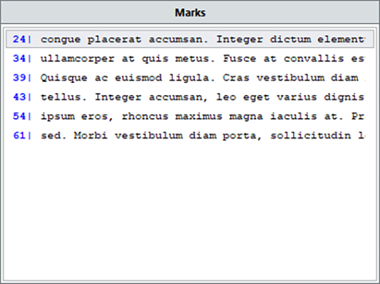Click the Marks panel header
Viewport: 380px width, 284px height.
pos(190,12)
